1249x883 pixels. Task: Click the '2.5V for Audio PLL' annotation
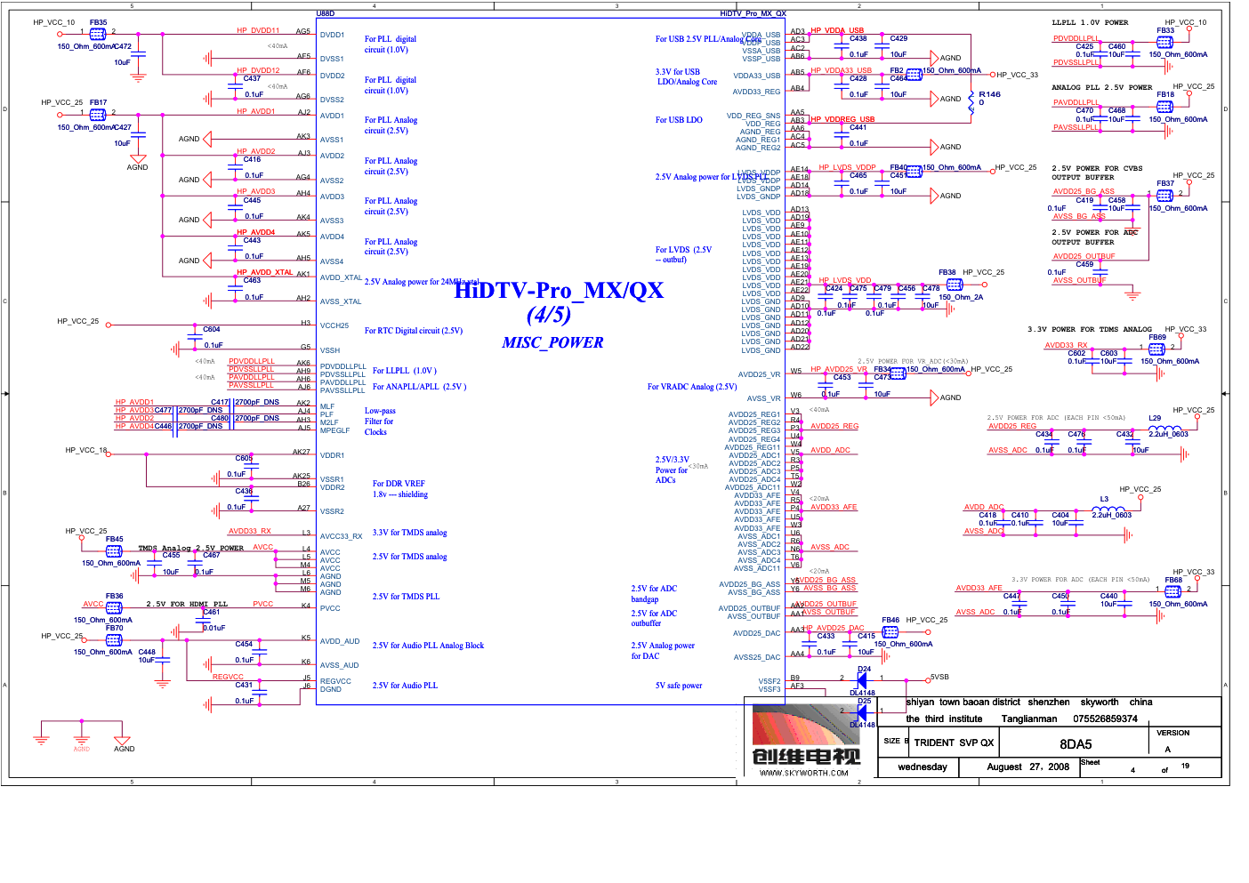[405, 686]
